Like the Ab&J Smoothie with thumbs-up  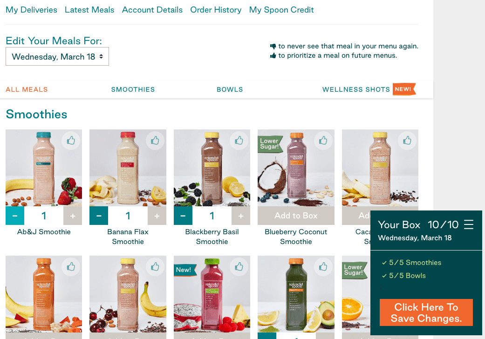click(x=71, y=141)
